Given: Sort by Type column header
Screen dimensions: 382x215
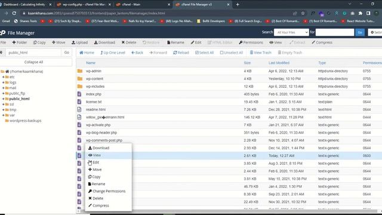Looking at the screenshot, I should (x=322, y=63).
